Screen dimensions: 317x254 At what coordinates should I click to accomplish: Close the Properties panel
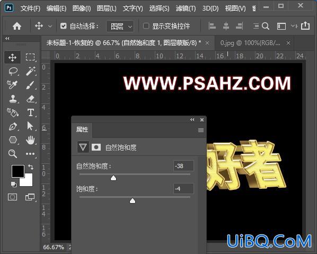point(202,120)
